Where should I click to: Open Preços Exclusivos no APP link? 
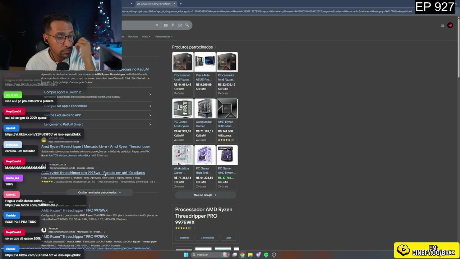click(x=63, y=115)
